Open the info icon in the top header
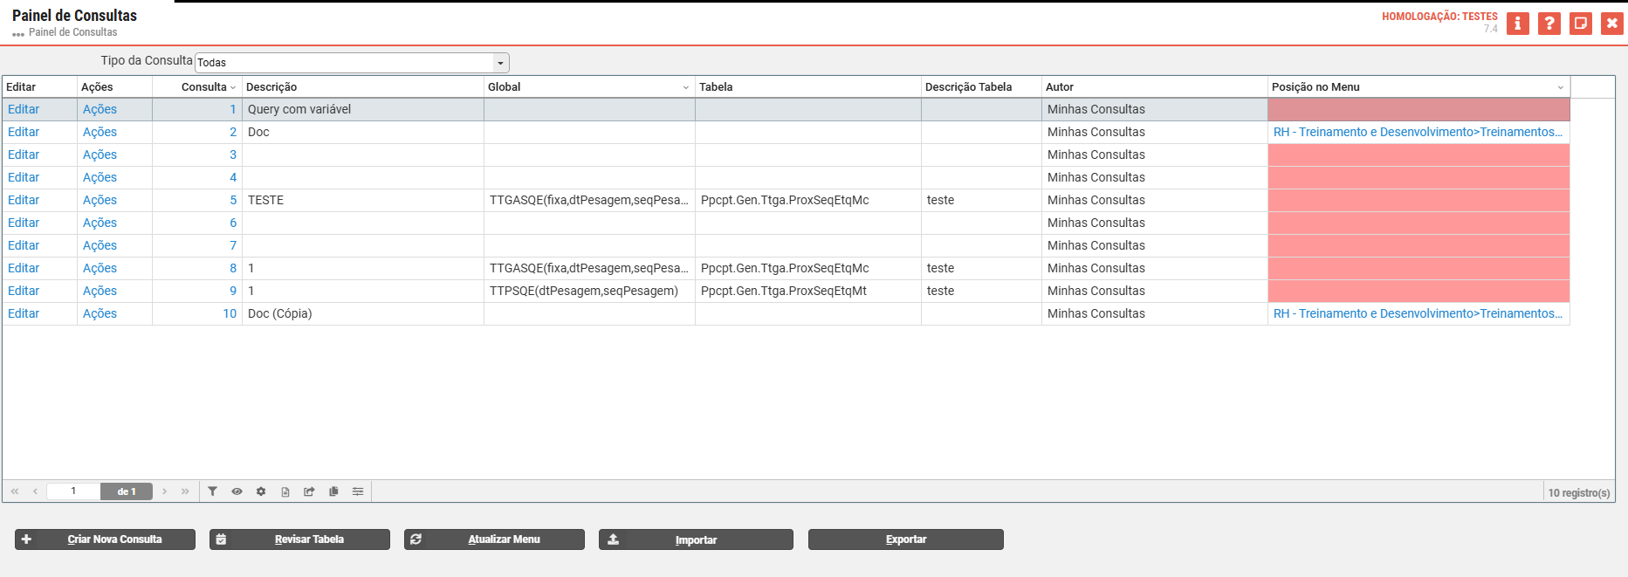1628x577 pixels. click(1518, 24)
